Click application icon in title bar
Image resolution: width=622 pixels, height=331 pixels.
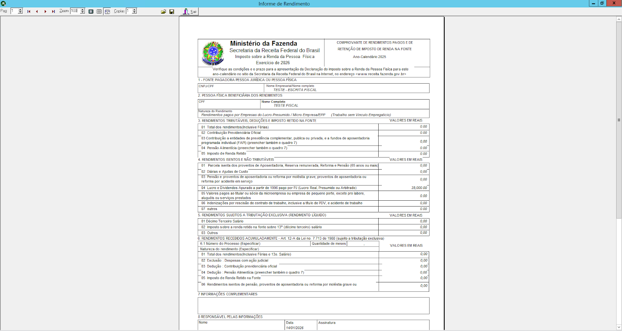[3, 4]
